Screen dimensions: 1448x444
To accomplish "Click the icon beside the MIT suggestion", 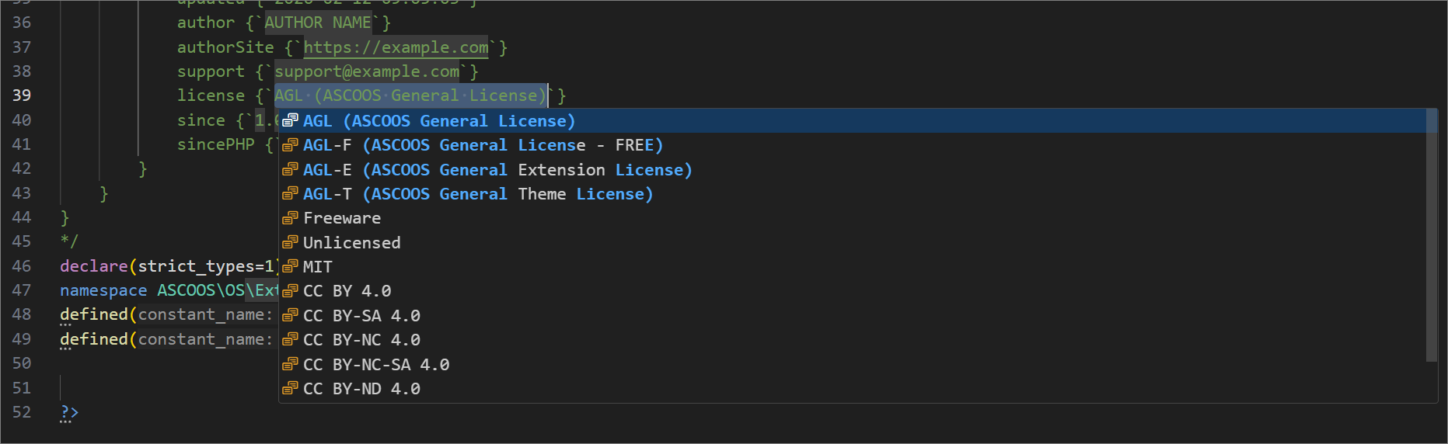I will pos(290,267).
